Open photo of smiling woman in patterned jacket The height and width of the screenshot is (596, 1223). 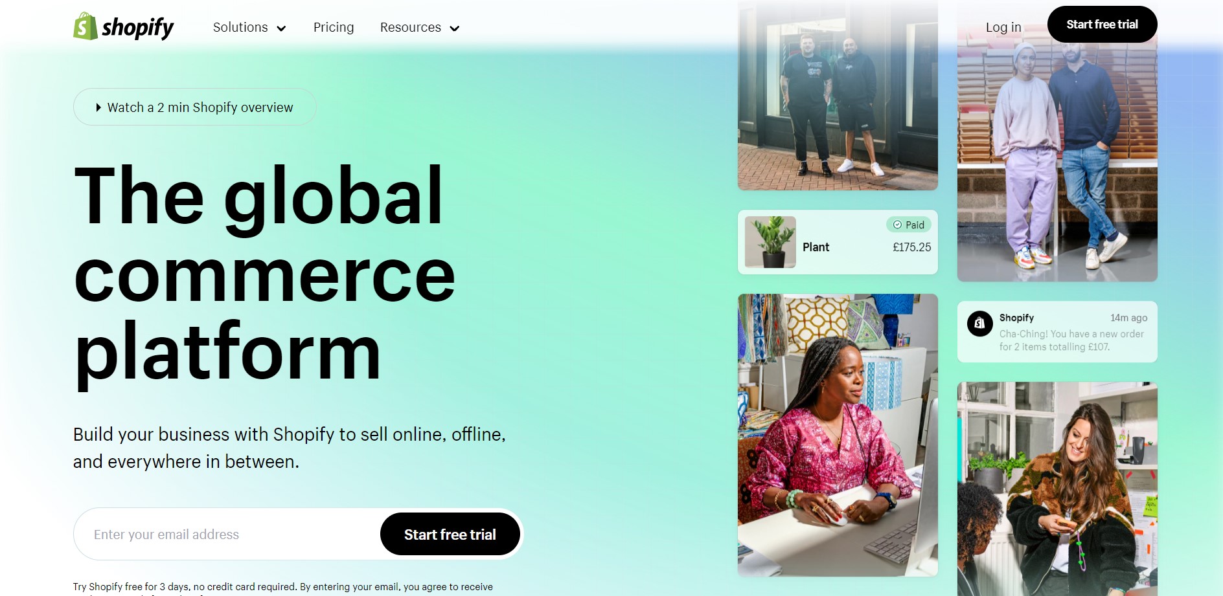tap(1057, 489)
